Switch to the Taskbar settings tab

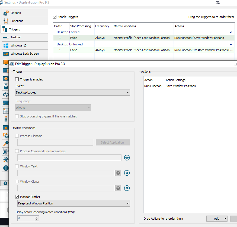(25, 37)
